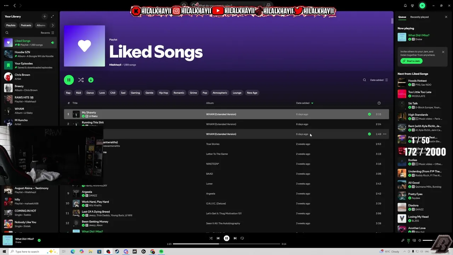Skip to previous track in player bar

click(218, 238)
